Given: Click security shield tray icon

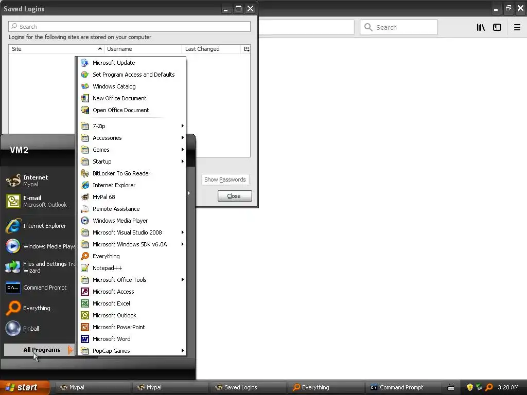Looking at the screenshot, I should coord(470,387).
